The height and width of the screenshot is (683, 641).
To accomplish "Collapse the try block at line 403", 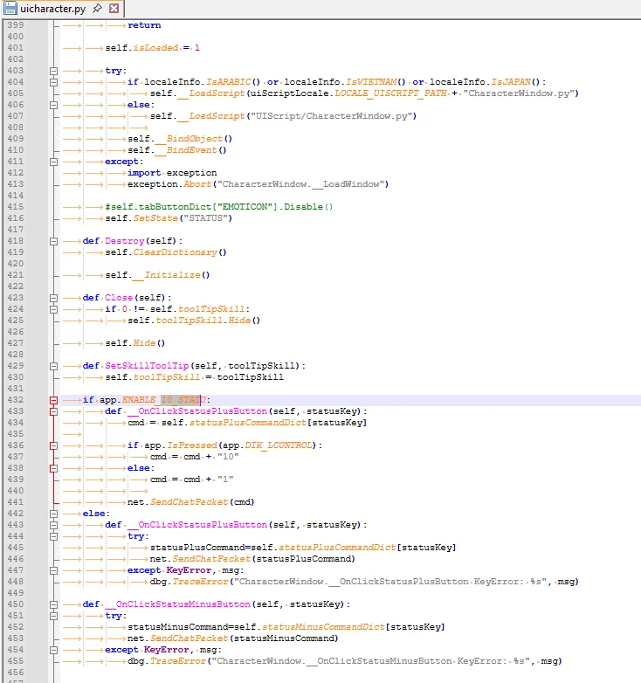I will (53, 71).
